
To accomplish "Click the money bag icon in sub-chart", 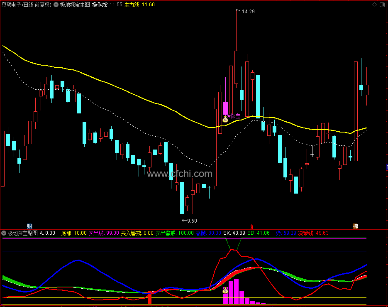I will tap(225, 290).
